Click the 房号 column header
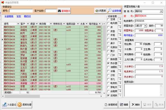Image resolution: width=166 pixels, height=110 pixels. coord(10,24)
